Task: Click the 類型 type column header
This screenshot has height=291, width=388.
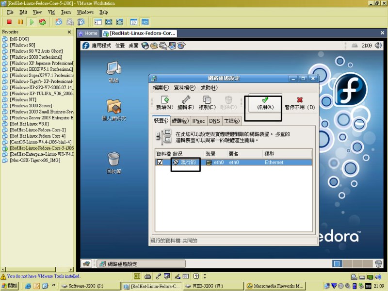Action: coord(287,154)
